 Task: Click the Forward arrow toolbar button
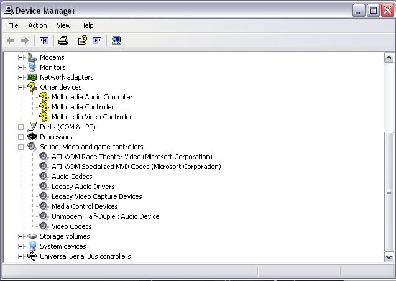click(x=25, y=40)
